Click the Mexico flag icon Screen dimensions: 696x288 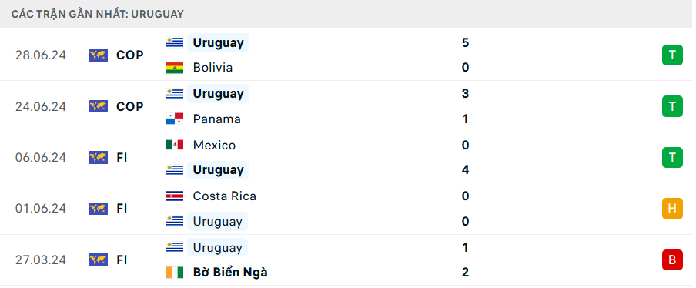tap(175, 145)
